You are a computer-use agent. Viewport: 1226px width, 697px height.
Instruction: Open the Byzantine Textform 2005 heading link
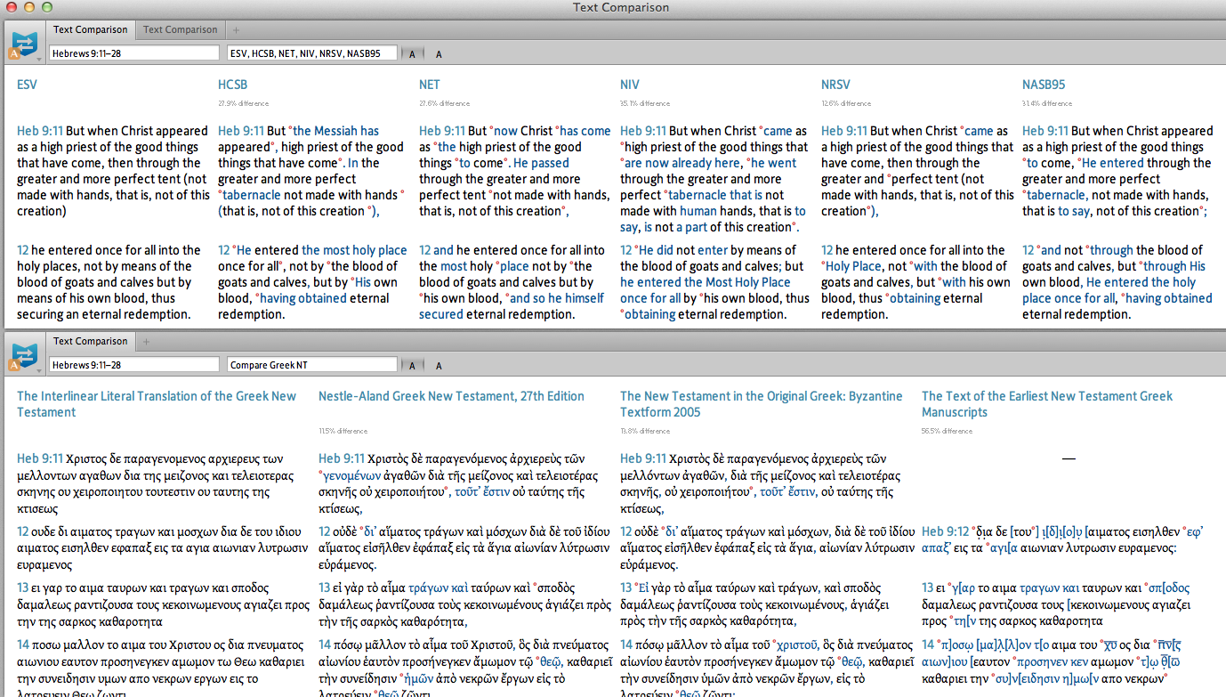coord(761,404)
